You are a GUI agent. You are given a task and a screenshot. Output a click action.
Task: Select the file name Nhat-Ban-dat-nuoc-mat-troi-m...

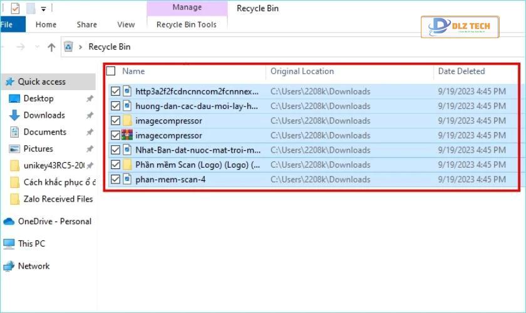[x=198, y=150]
